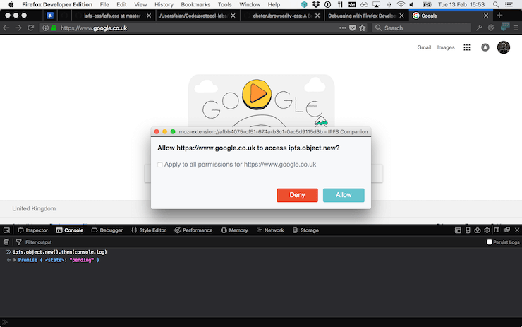Check 'Apply to all permissions' checkbox

click(160, 165)
